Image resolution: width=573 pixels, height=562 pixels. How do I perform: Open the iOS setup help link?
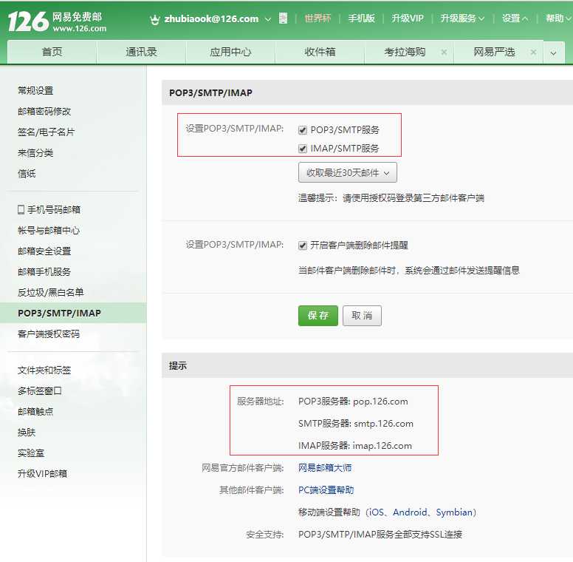(377, 512)
